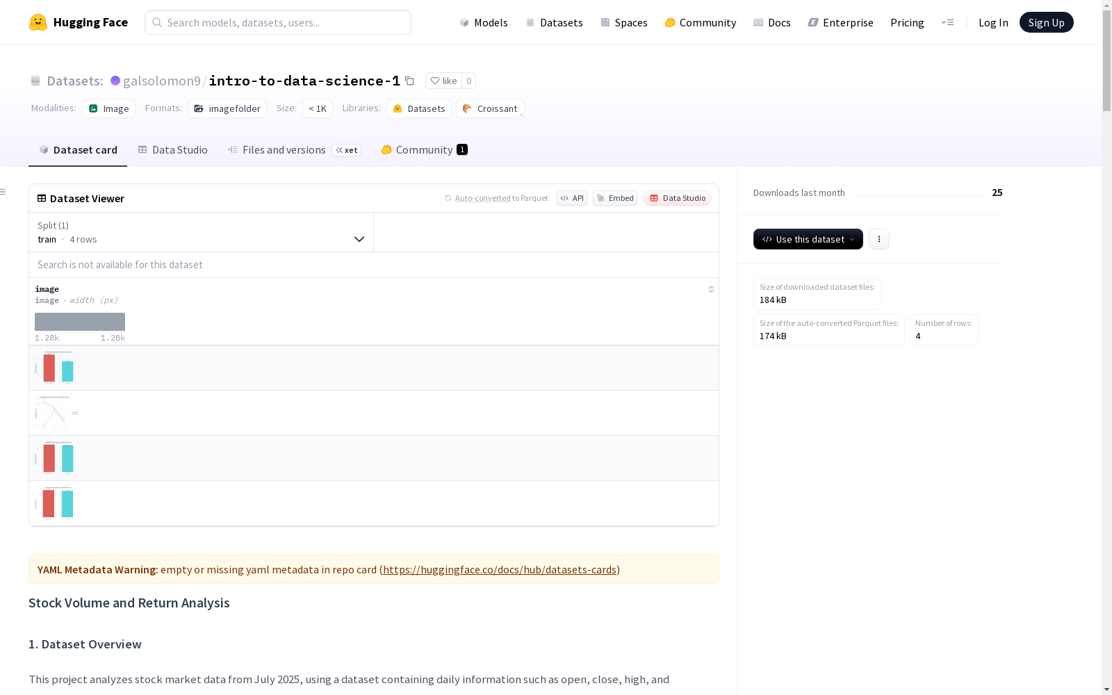Click the Sign Up button
The image size is (1112, 695).
click(1047, 22)
